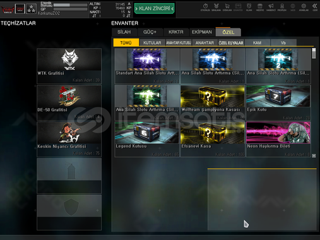Open the Profilim person icon
The image size is (320, 240).
(x=282, y=7)
